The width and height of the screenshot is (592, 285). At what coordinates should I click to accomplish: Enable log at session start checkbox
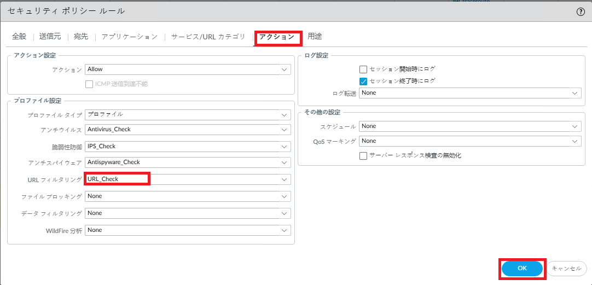(x=363, y=69)
